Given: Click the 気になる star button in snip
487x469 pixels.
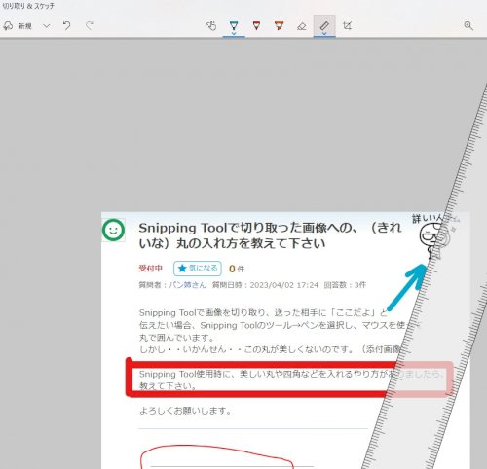Looking at the screenshot, I should (x=198, y=269).
